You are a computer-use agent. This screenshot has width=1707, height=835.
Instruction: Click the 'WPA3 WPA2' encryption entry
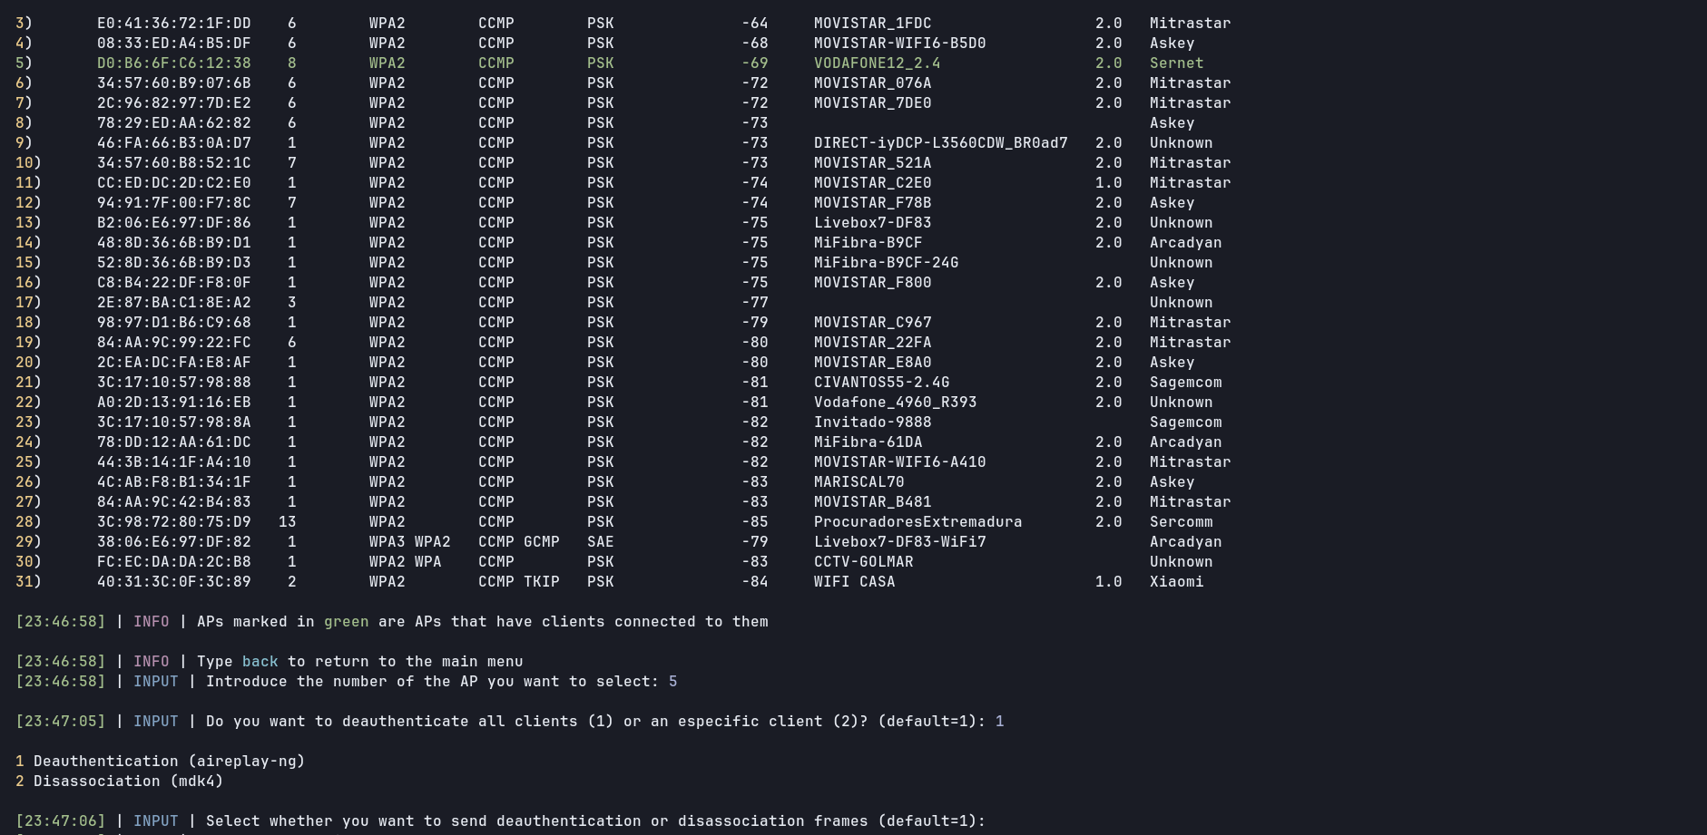coord(409,542)
